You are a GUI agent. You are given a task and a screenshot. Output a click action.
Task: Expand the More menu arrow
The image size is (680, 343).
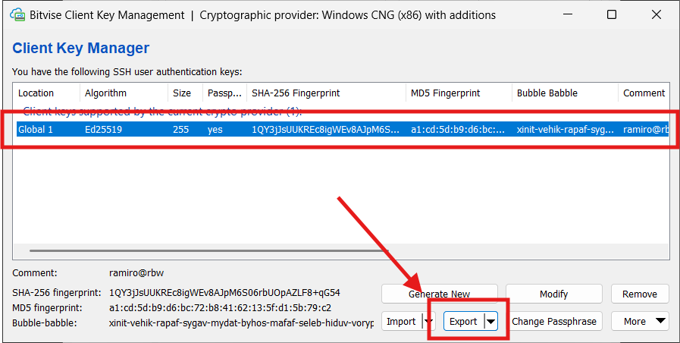(x=660, y=321)
